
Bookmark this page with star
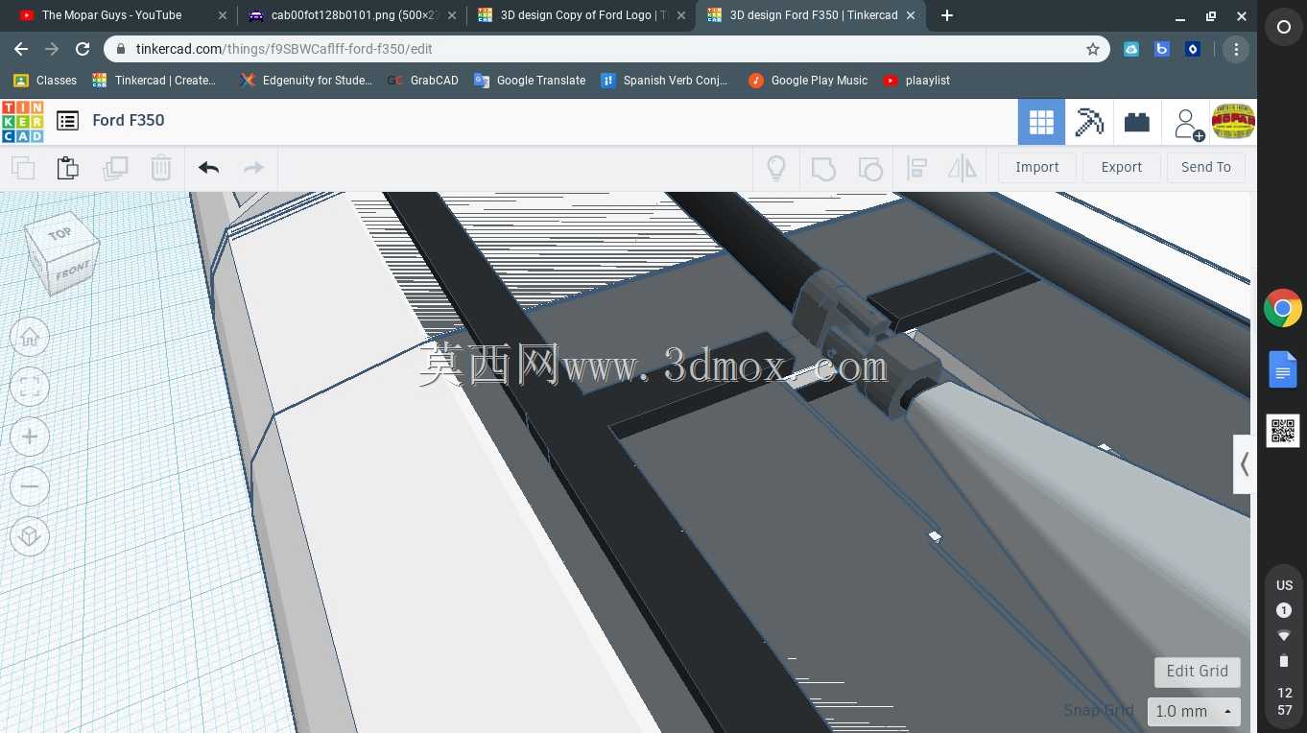[x=1092, y=49]
